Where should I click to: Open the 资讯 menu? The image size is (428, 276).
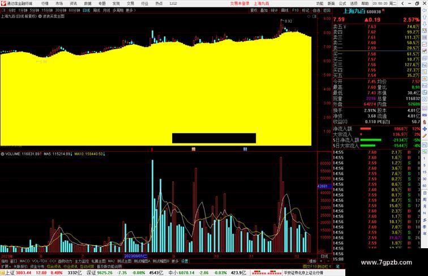click(x=73, y=3)
